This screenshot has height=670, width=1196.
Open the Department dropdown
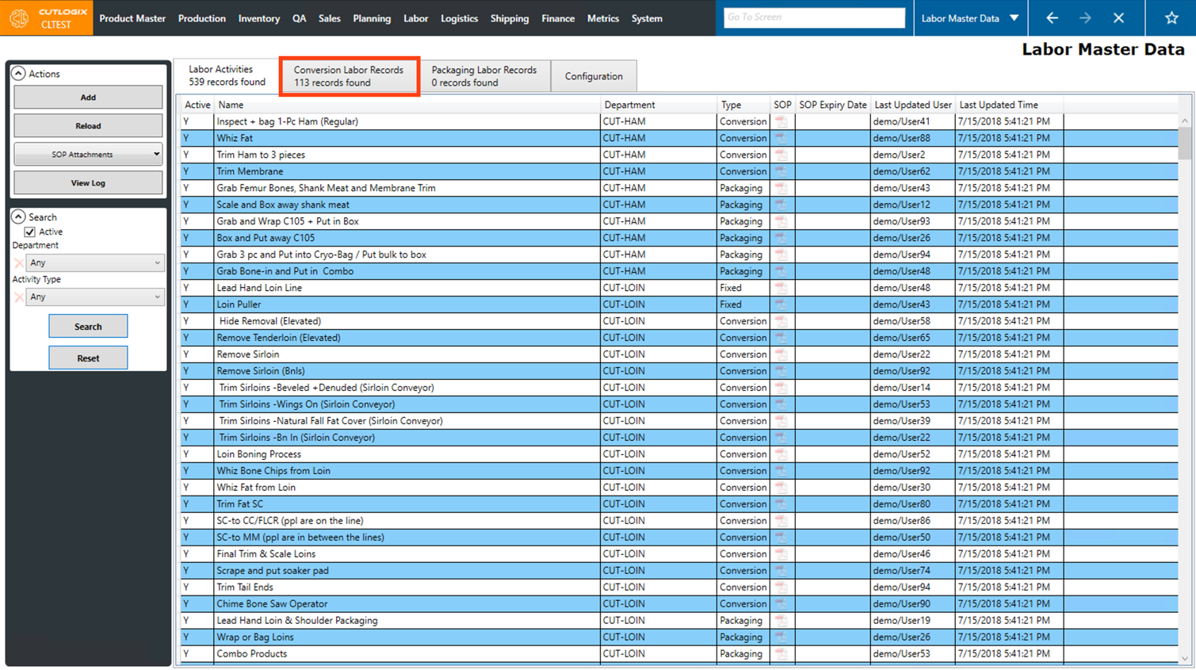point(94,262)
